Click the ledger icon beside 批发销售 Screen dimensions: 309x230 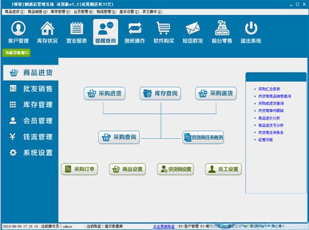13,89
